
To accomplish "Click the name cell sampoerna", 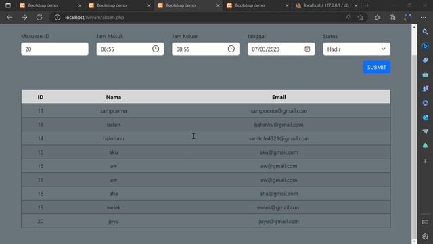I will [x=114, y=111].
